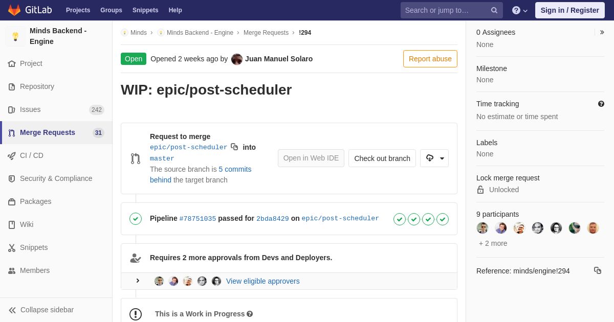
Task: Open Snippets in the left sidebar
Action: 56,247
